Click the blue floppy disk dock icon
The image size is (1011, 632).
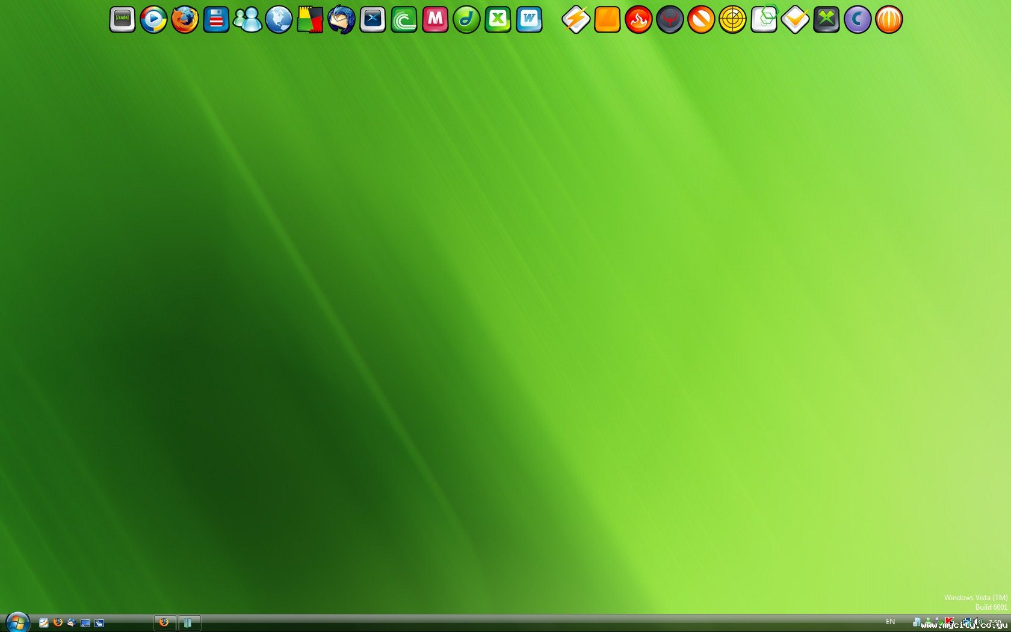coord(216,19)
